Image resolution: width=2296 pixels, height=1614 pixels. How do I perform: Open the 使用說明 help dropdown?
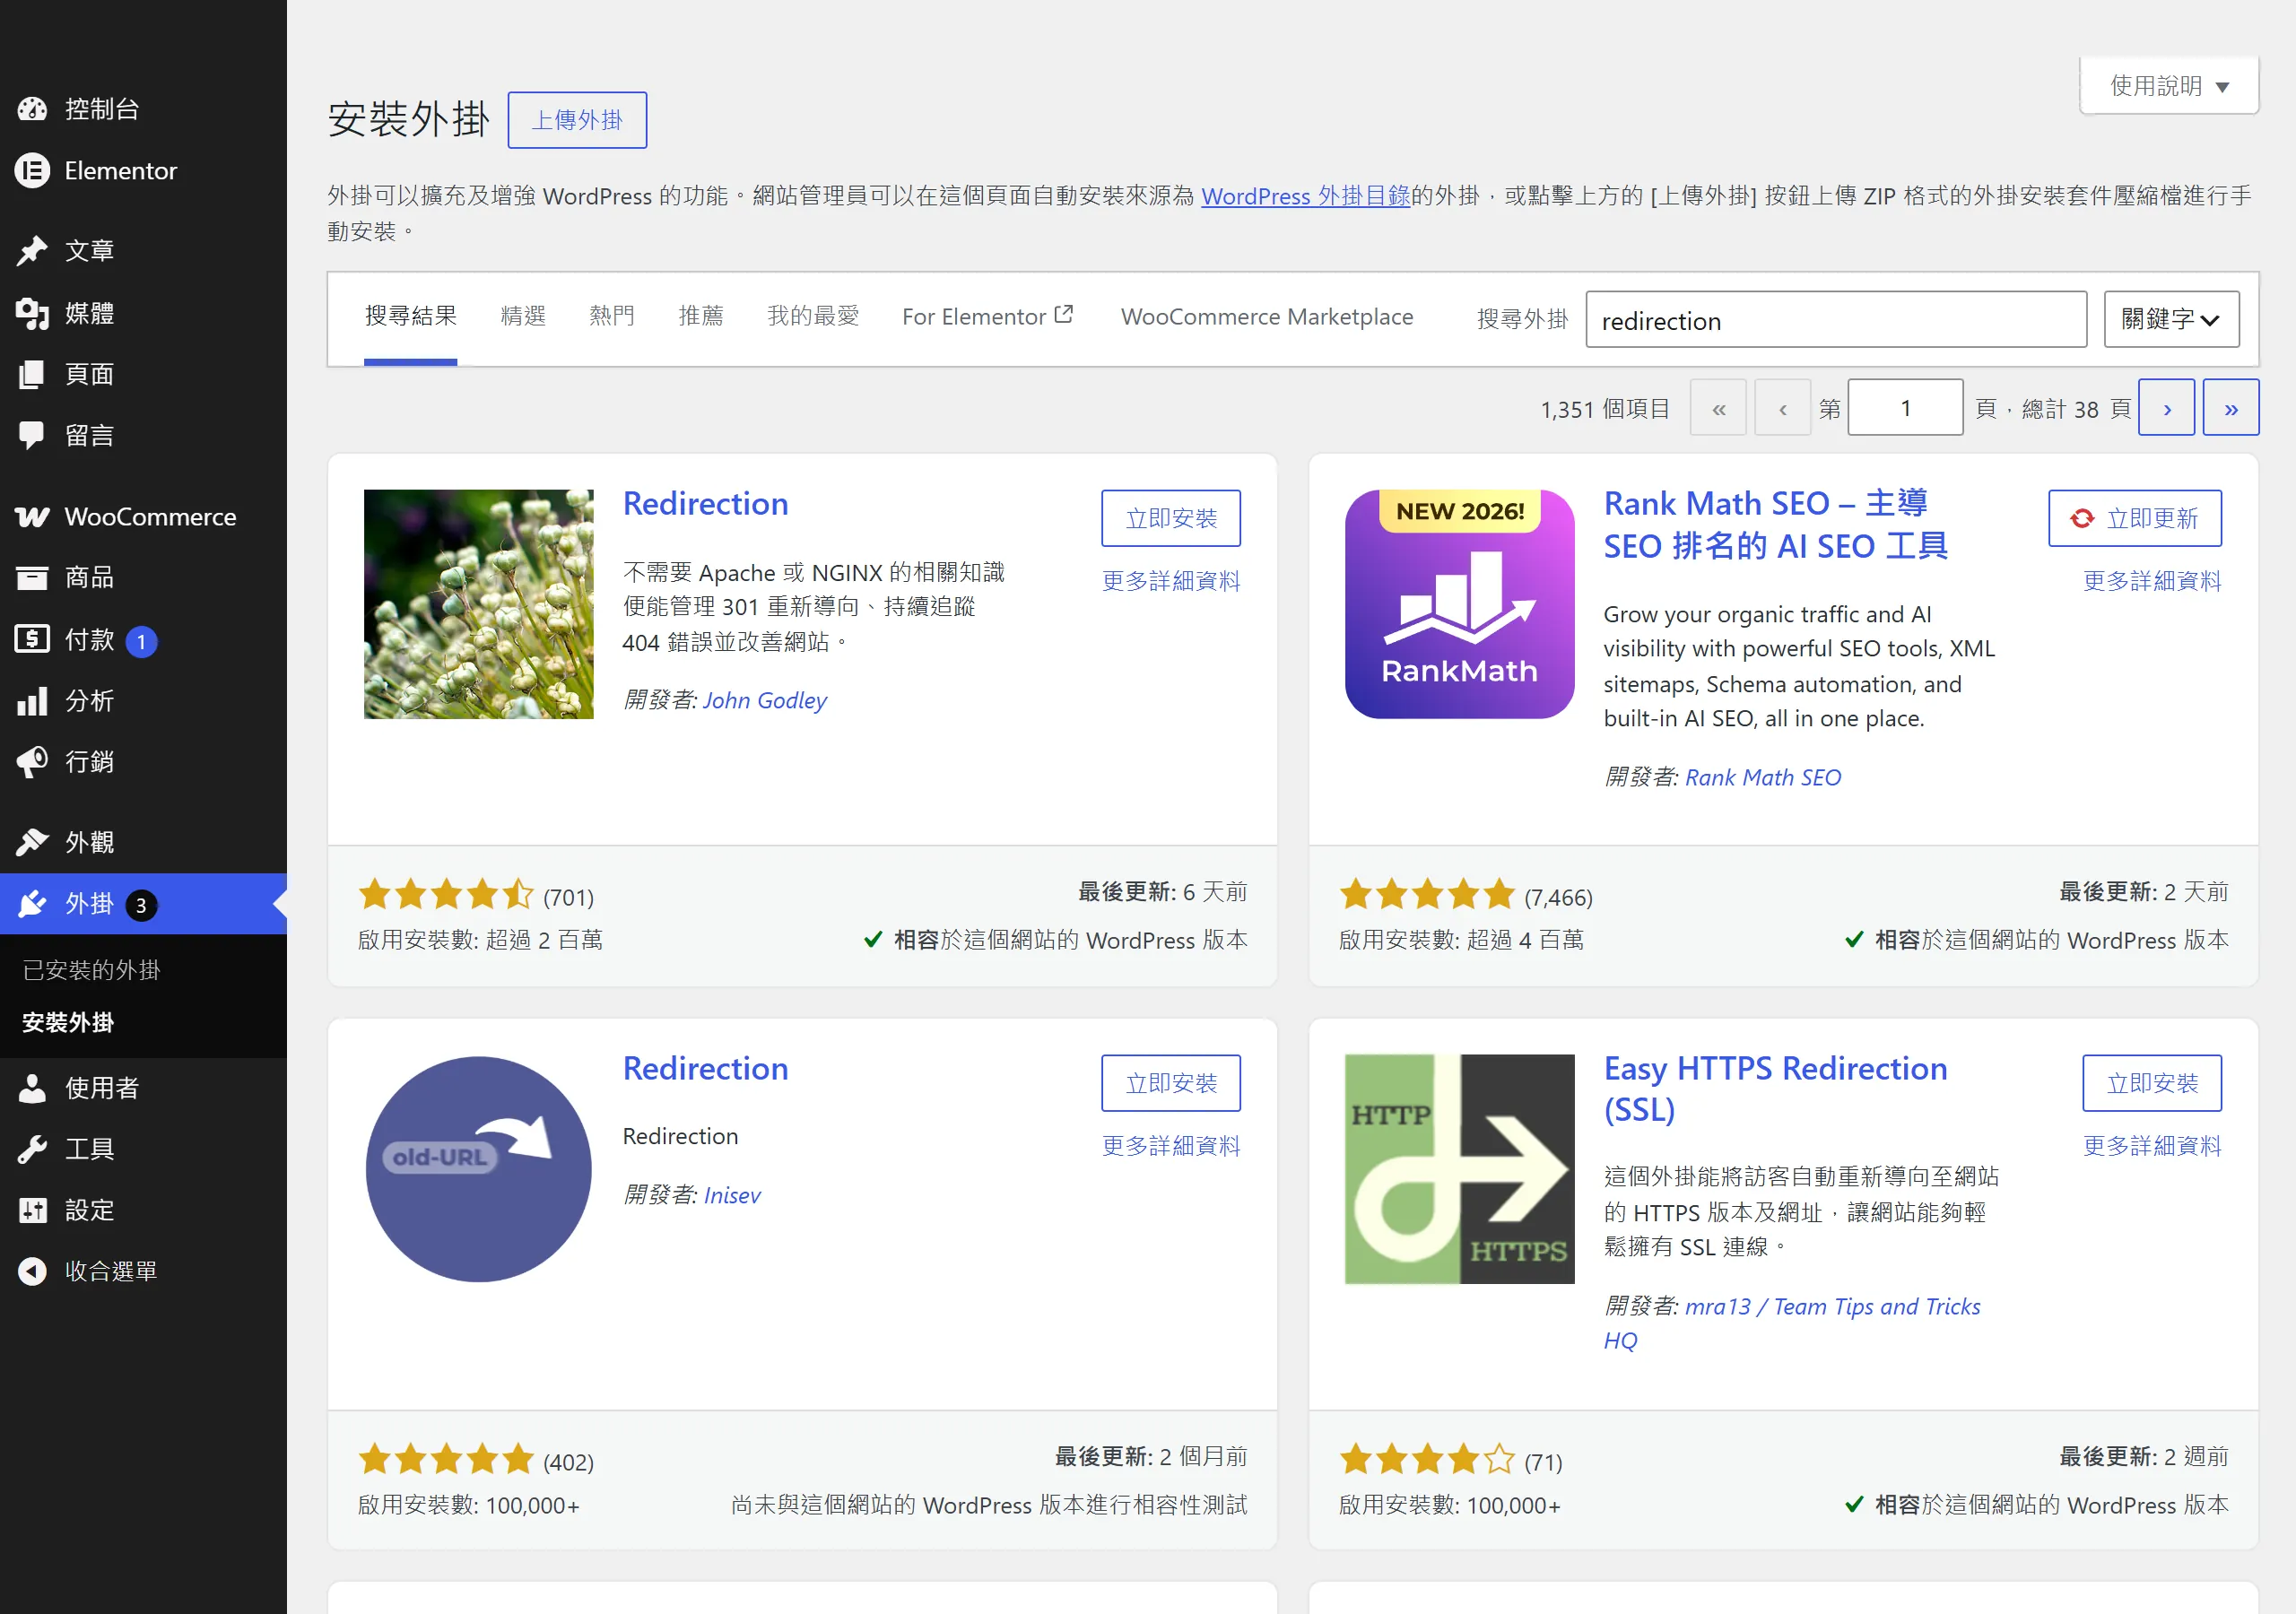click(2169, 86)
